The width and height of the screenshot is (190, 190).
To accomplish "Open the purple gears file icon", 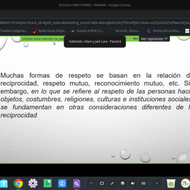I will click(x=76, y=183).
